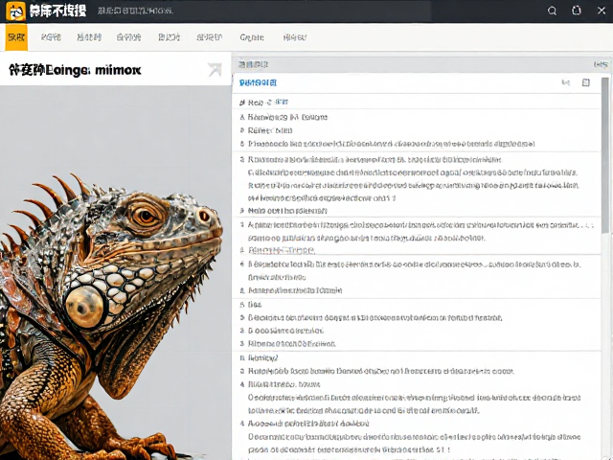613x460 pixels.
Task: Click the "Eoinge: miimox" page title
Action: click(75, 70)
